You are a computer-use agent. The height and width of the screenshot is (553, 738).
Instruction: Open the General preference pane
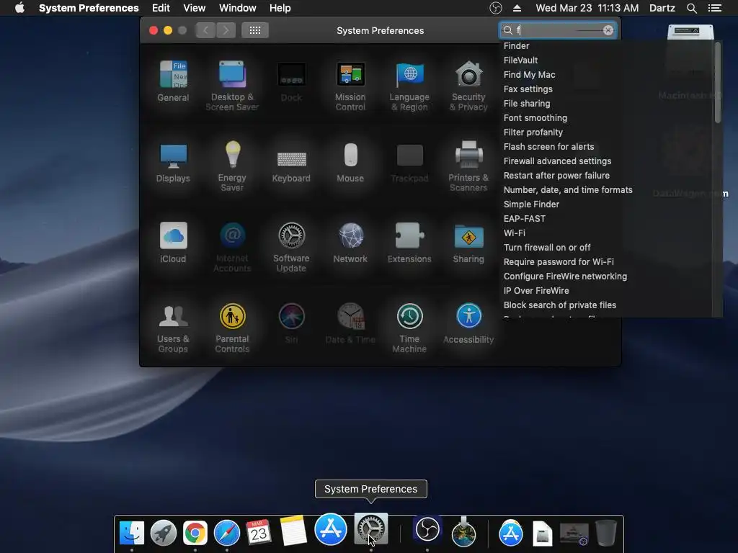tap(173, 81)
